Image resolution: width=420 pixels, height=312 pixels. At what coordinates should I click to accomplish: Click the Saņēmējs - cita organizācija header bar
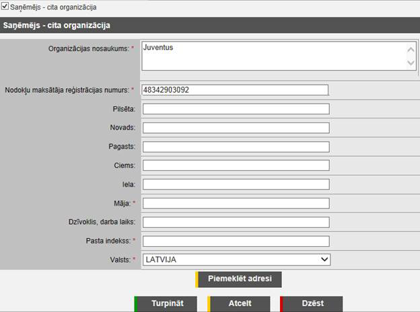209,26
